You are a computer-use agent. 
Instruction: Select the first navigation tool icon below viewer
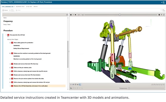click(71, 85)
